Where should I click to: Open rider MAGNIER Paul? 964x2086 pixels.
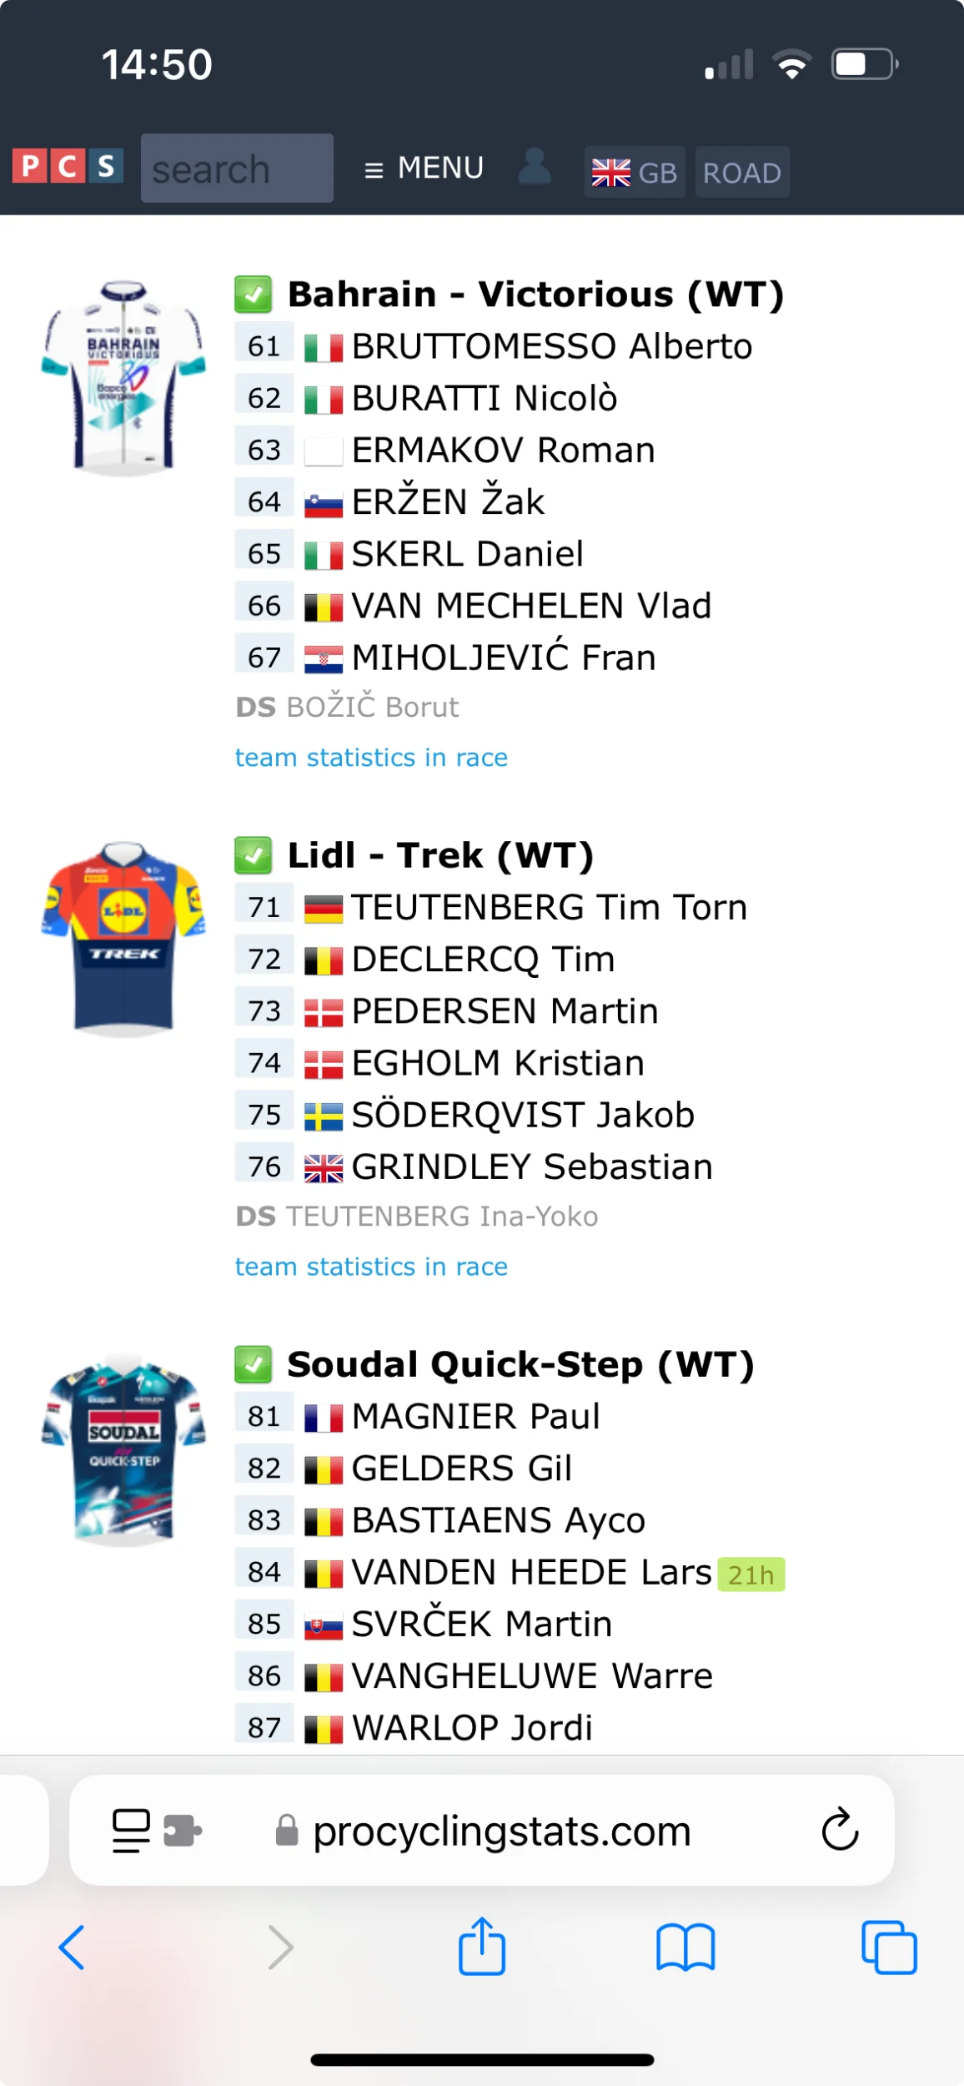tap(475, 1417)
